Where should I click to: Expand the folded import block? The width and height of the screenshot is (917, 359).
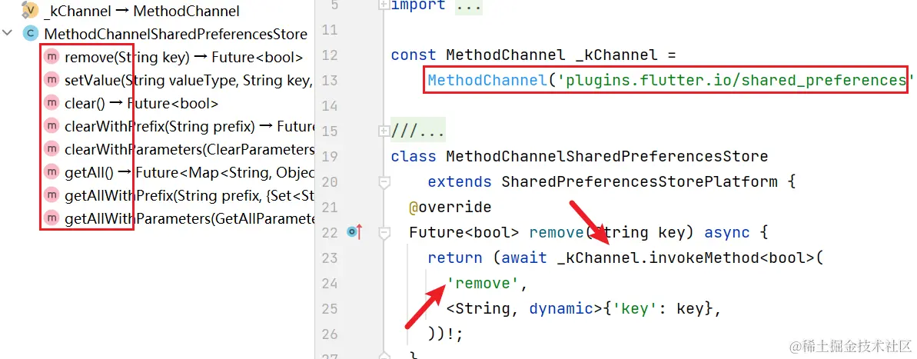[384, 5]
